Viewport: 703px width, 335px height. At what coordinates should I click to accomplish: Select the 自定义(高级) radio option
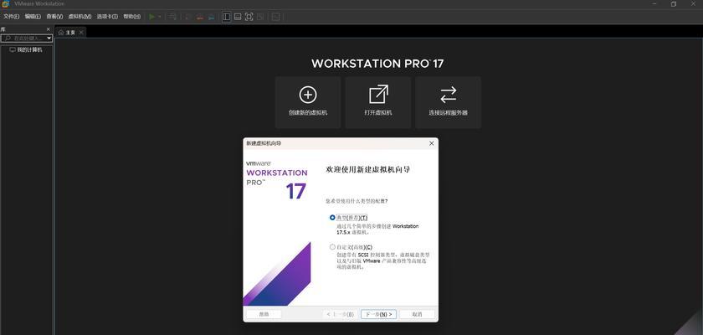332,247
